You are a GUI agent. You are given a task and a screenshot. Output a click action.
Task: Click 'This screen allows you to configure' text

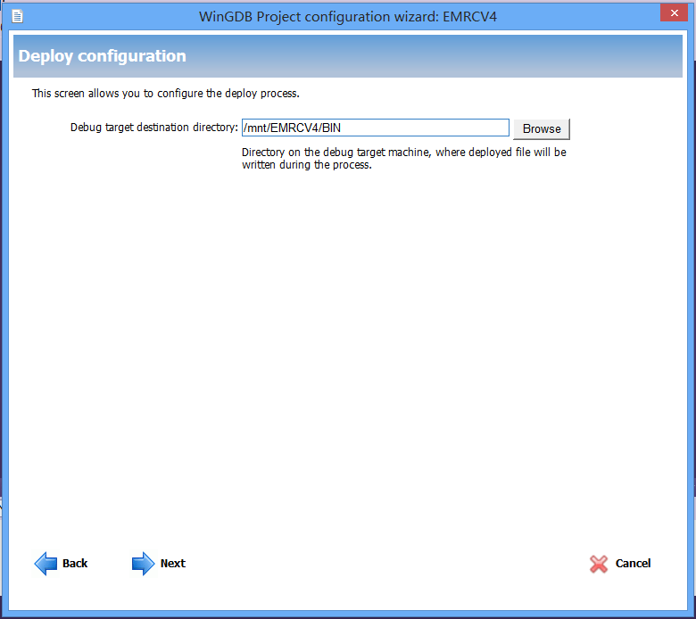(166, 94)
